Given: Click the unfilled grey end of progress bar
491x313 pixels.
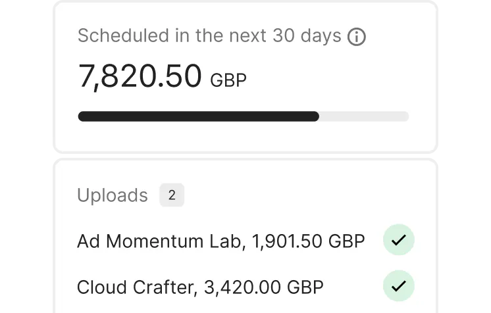Looking at the screenshot, I should tap(365, 116).
